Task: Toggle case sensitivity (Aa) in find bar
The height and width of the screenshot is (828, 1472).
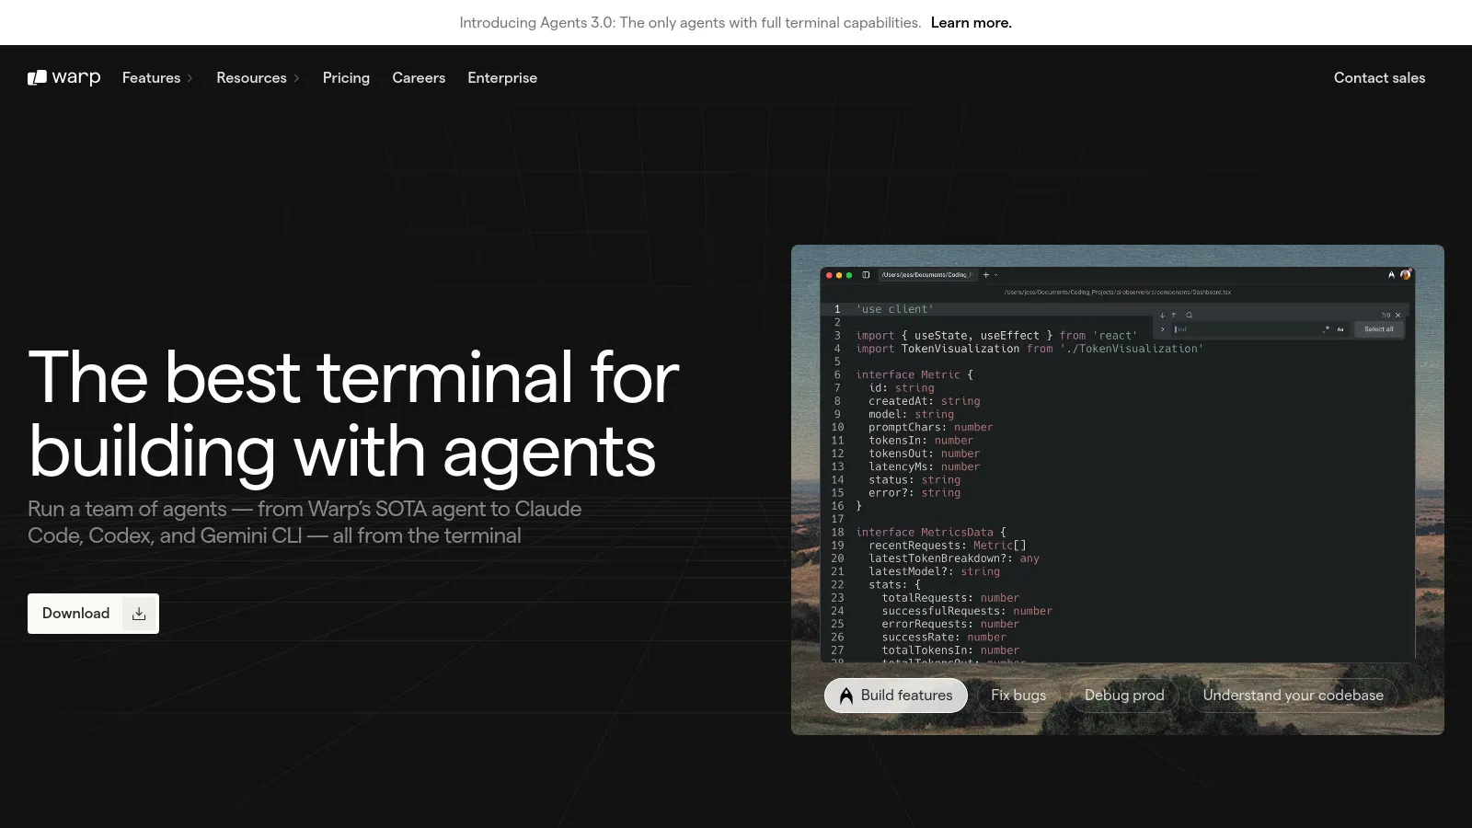Action: (1340, 329)
